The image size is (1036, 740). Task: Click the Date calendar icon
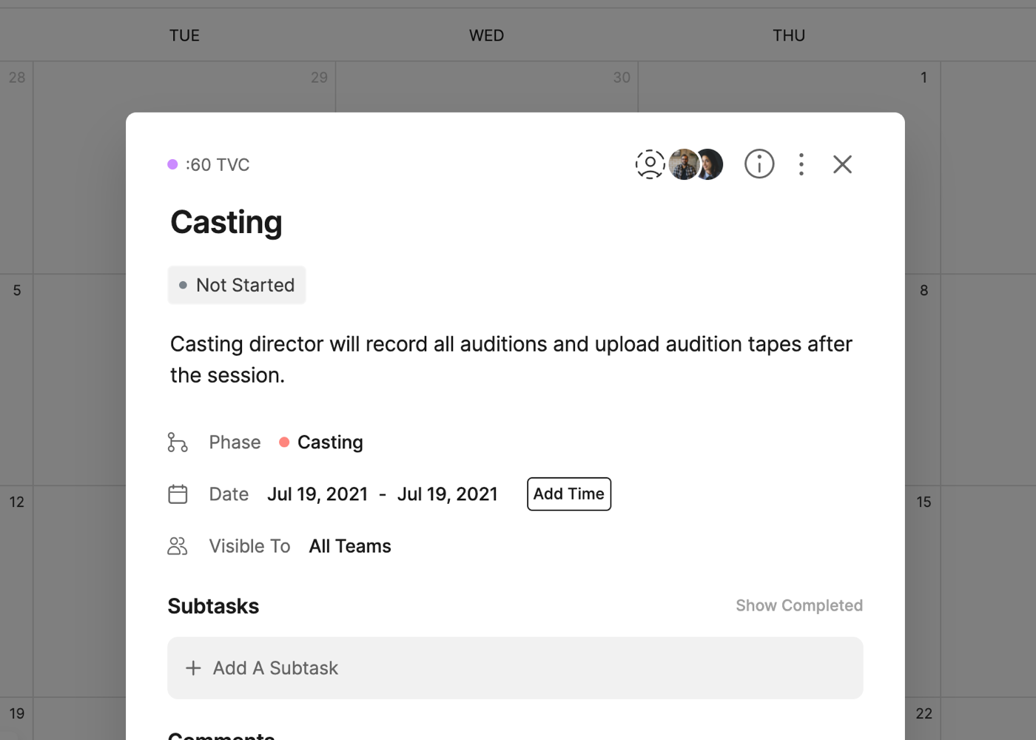tap(178, 494)
